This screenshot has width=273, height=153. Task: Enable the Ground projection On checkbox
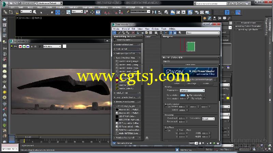pos(166,107)
